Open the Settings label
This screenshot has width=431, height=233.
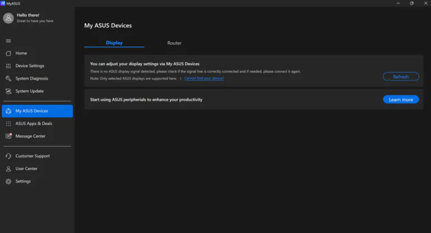click(23, 181)
